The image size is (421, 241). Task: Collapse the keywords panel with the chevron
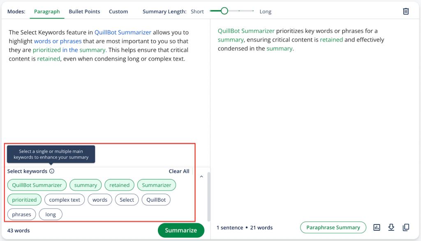pyautogui.click(x=201, y=177)
